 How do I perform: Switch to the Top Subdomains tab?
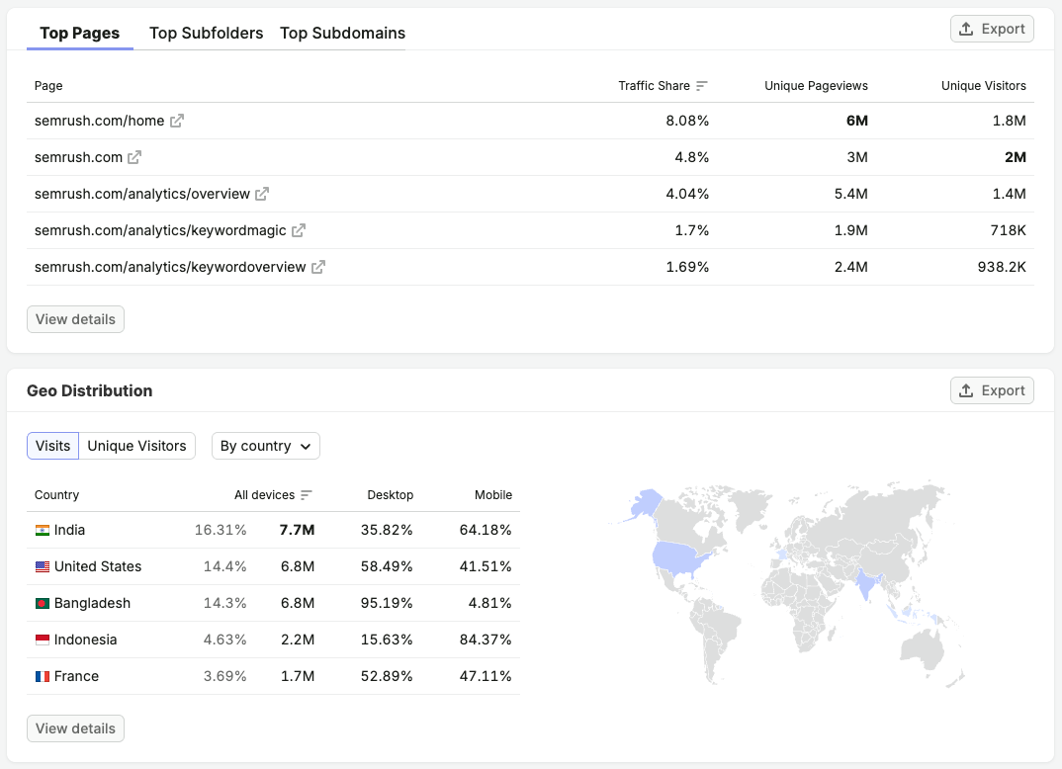(x=343, y=34)
